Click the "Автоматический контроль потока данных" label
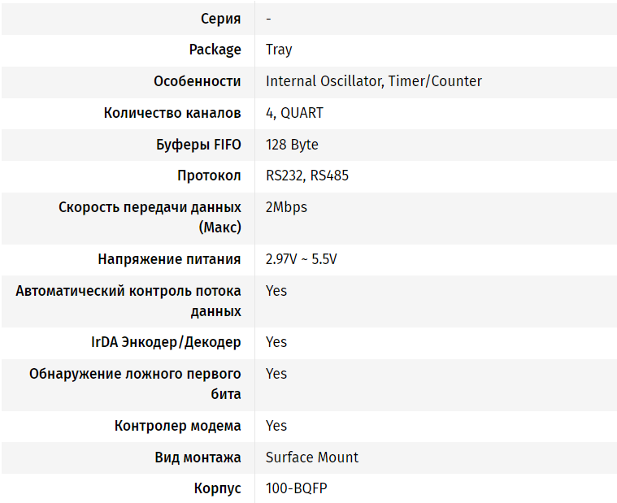Image resolution: width=617 pixels, height=503 pixels. (128, 301)
